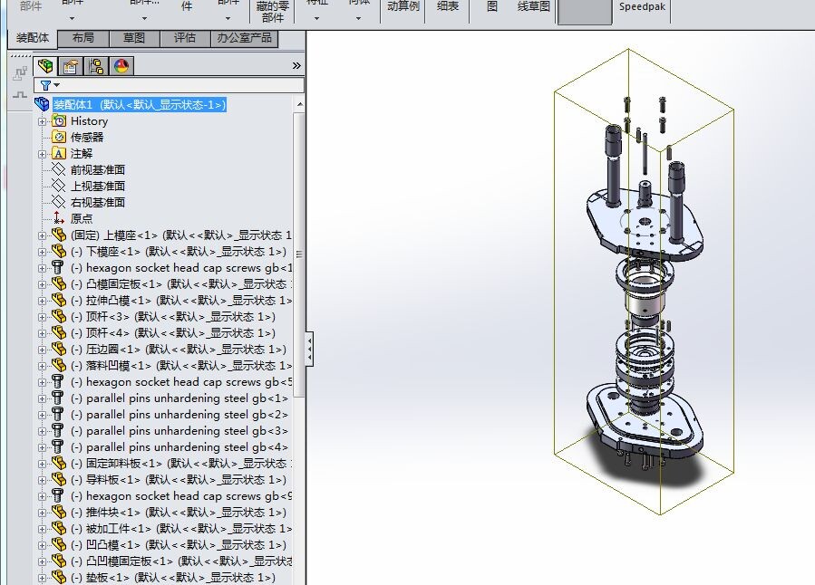Expand the 落料凹模<1> component

pos(42,366)
